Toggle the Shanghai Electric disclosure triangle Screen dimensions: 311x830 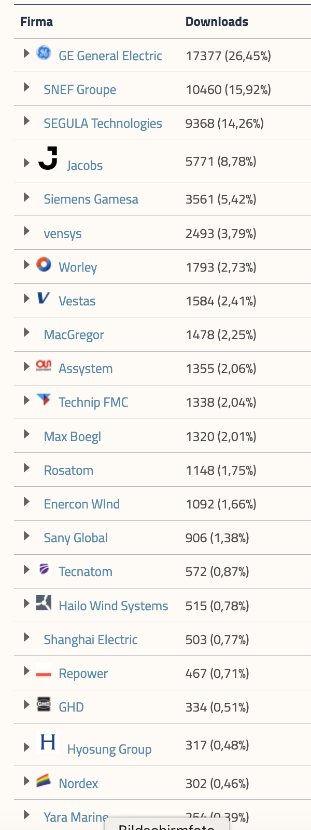coord(26,637)
